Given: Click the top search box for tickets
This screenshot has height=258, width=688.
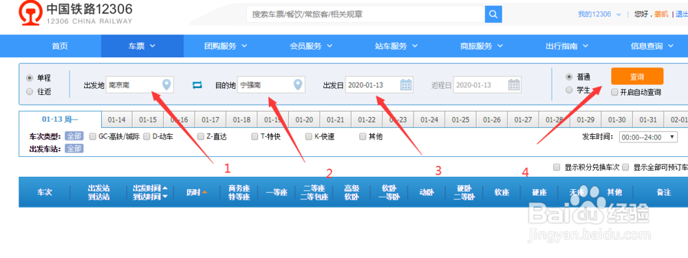Looking at the screenshot, I should click(365, 14).
